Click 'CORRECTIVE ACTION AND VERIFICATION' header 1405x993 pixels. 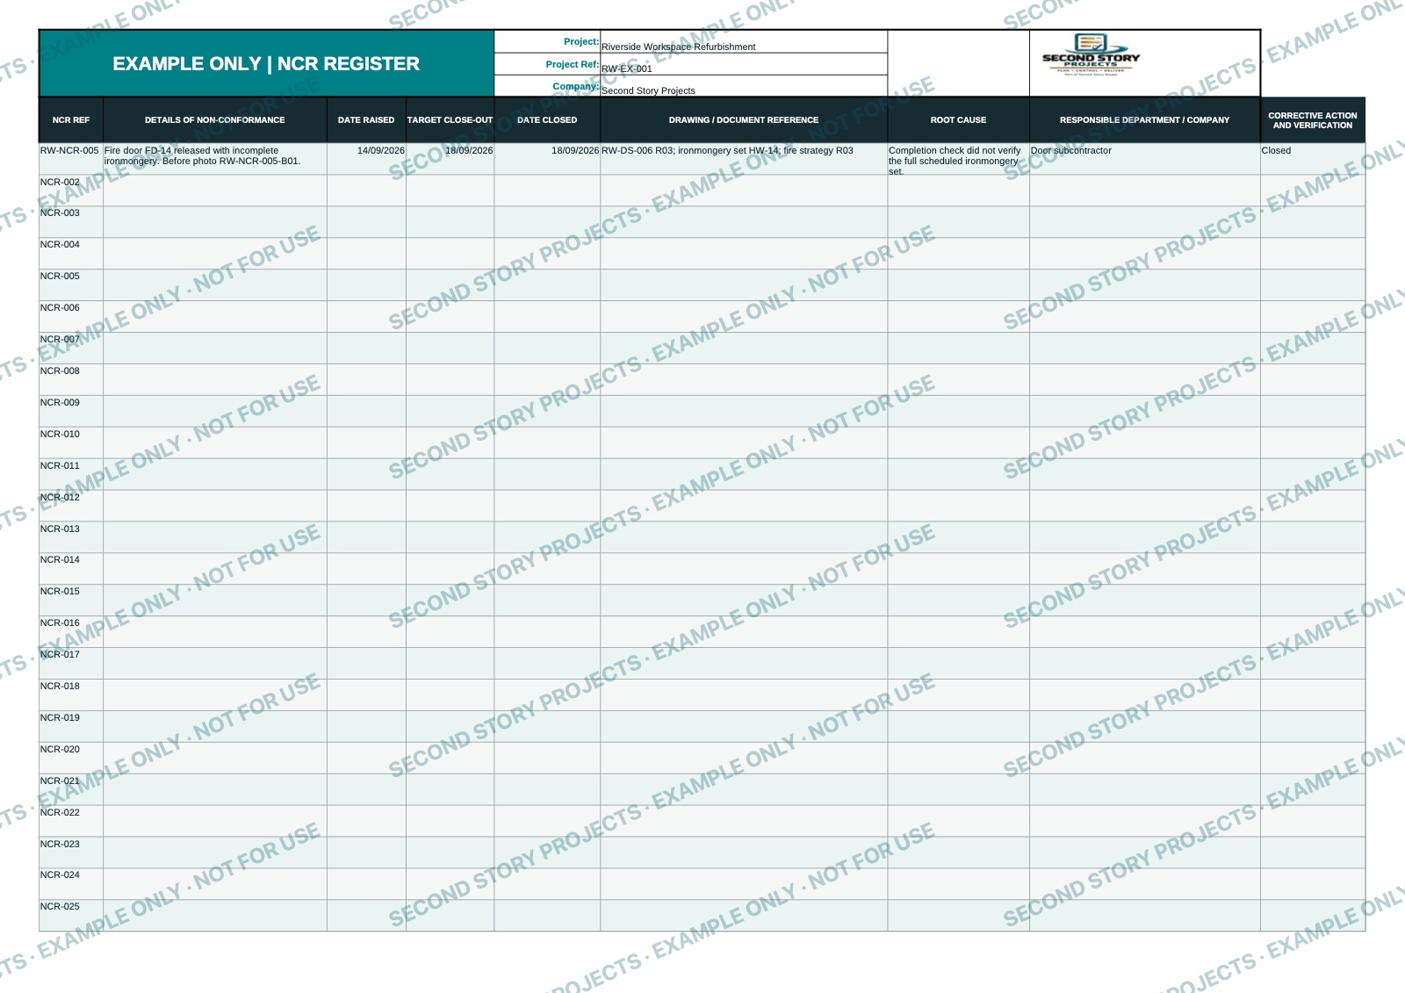1313,120
